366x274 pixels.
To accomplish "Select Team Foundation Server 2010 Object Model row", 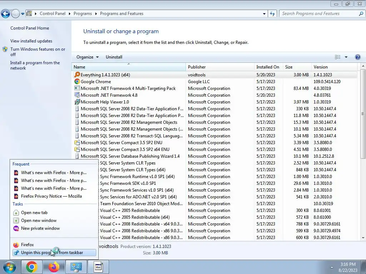I will pyautogui.click(x=228, y=204).
